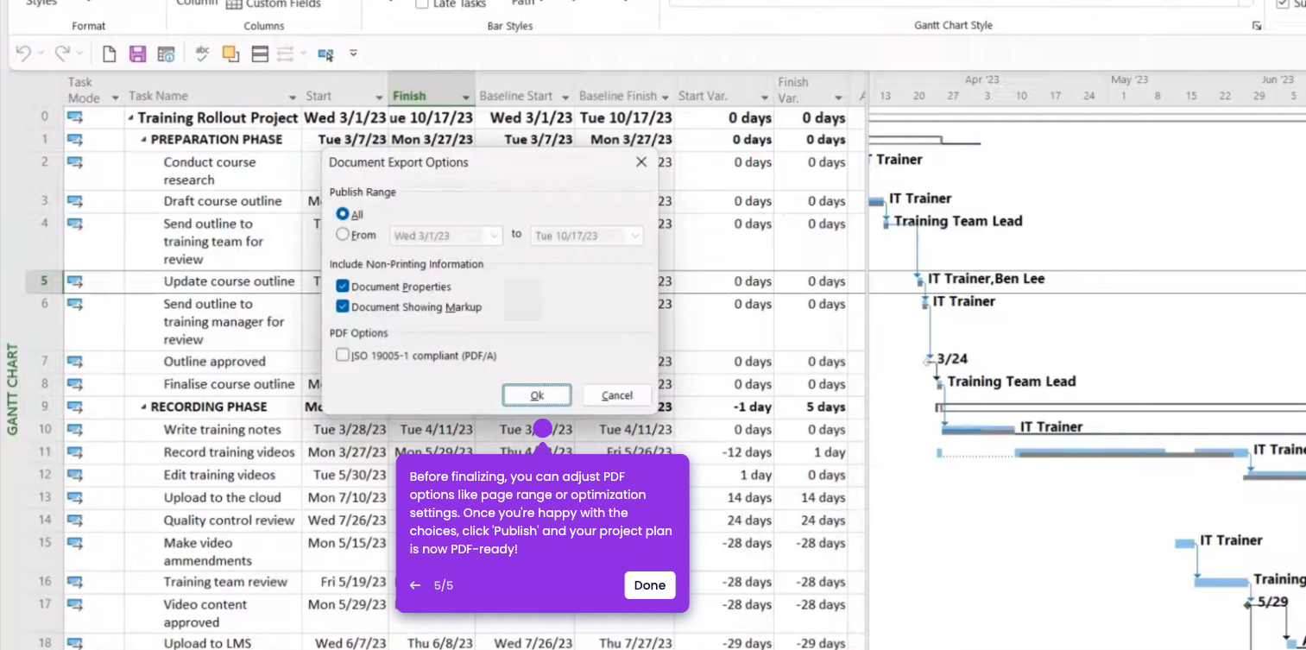
Task: Open Baseline Start column filter dropdown
Action: 565,98
